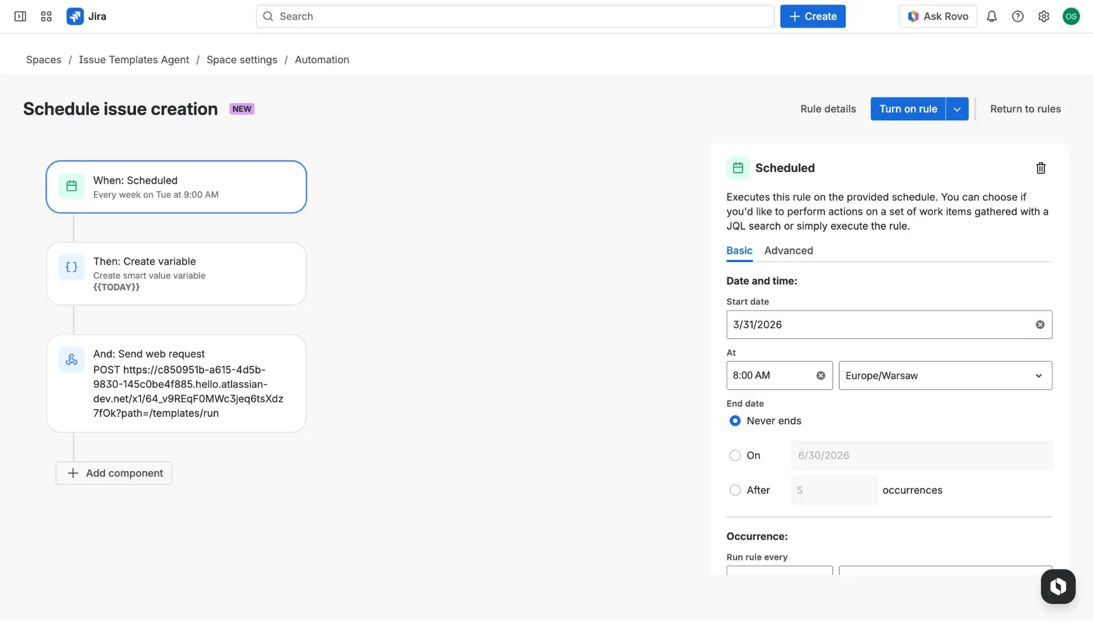Click the Send web request component icon
The width and height of the screenshot is (1093, 623).
pos(71,359)
